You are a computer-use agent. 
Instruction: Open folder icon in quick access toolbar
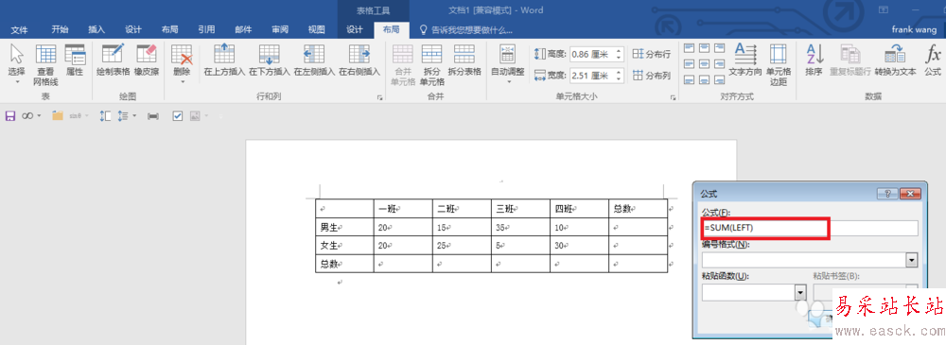pyautogui.click(x=58, y=116)
